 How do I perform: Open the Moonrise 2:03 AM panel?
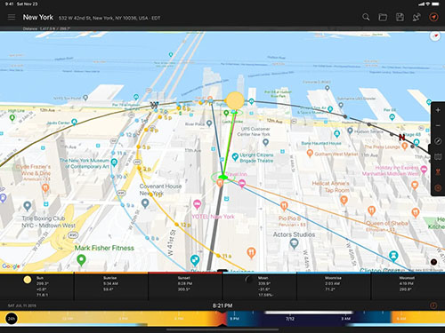[x=334, y=286]
